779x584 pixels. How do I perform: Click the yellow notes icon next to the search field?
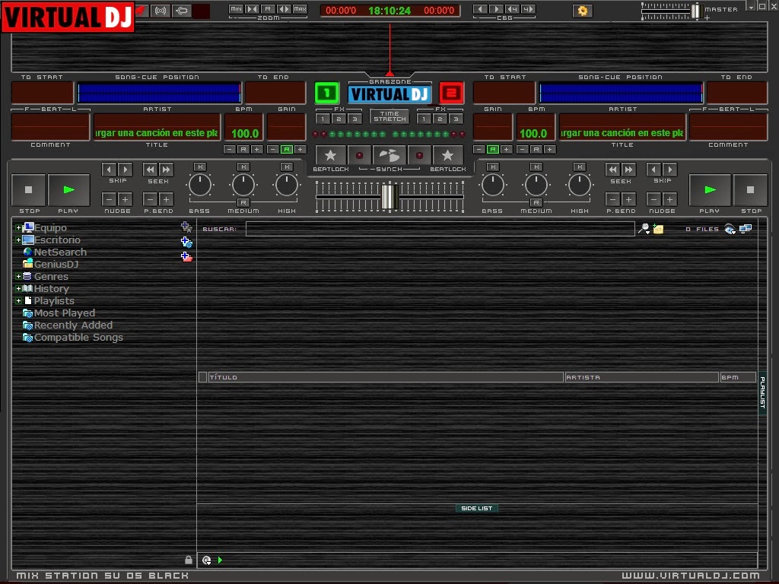[x=658, y=229]
